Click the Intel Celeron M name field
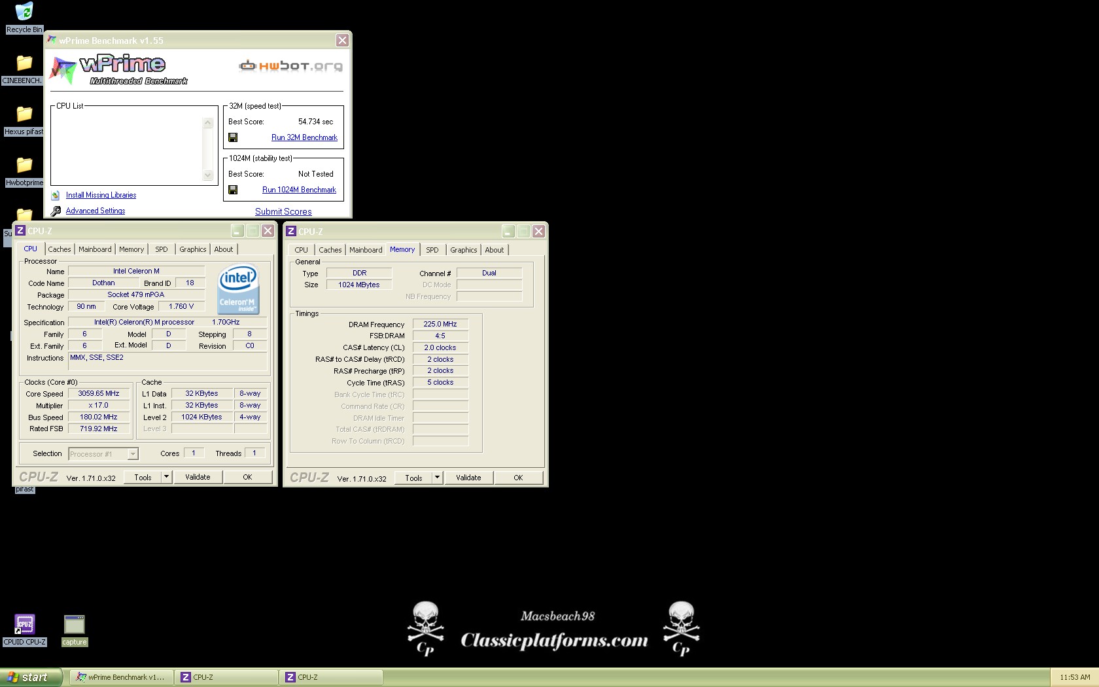The image size is (1099, 687). 136,271
